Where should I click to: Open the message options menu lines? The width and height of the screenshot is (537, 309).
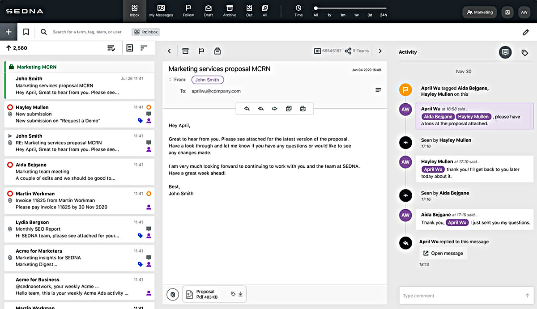click(x=378, y=90)
